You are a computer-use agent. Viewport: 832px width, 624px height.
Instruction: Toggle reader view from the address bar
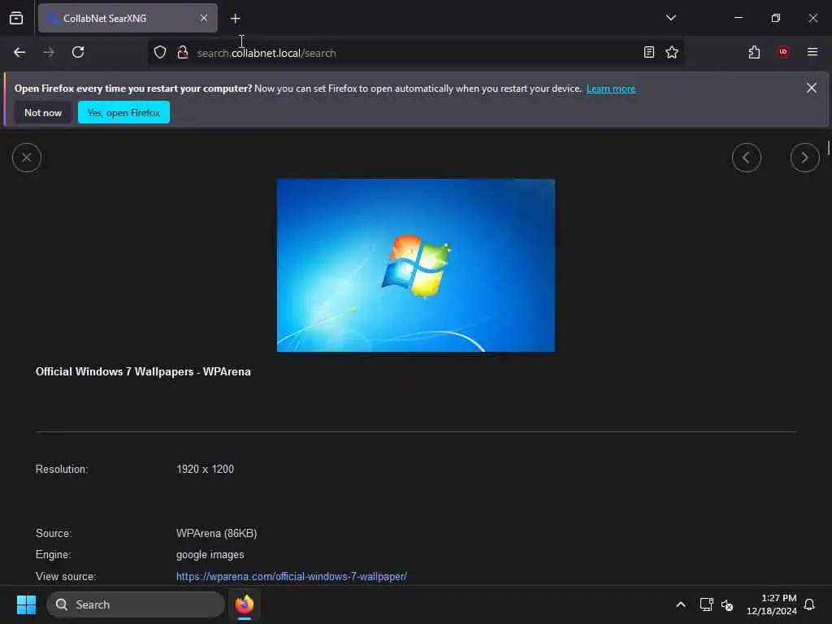tap(649, 52)
